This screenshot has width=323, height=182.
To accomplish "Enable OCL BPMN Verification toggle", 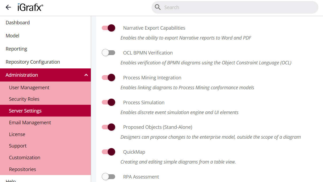I will click(108, 53).
